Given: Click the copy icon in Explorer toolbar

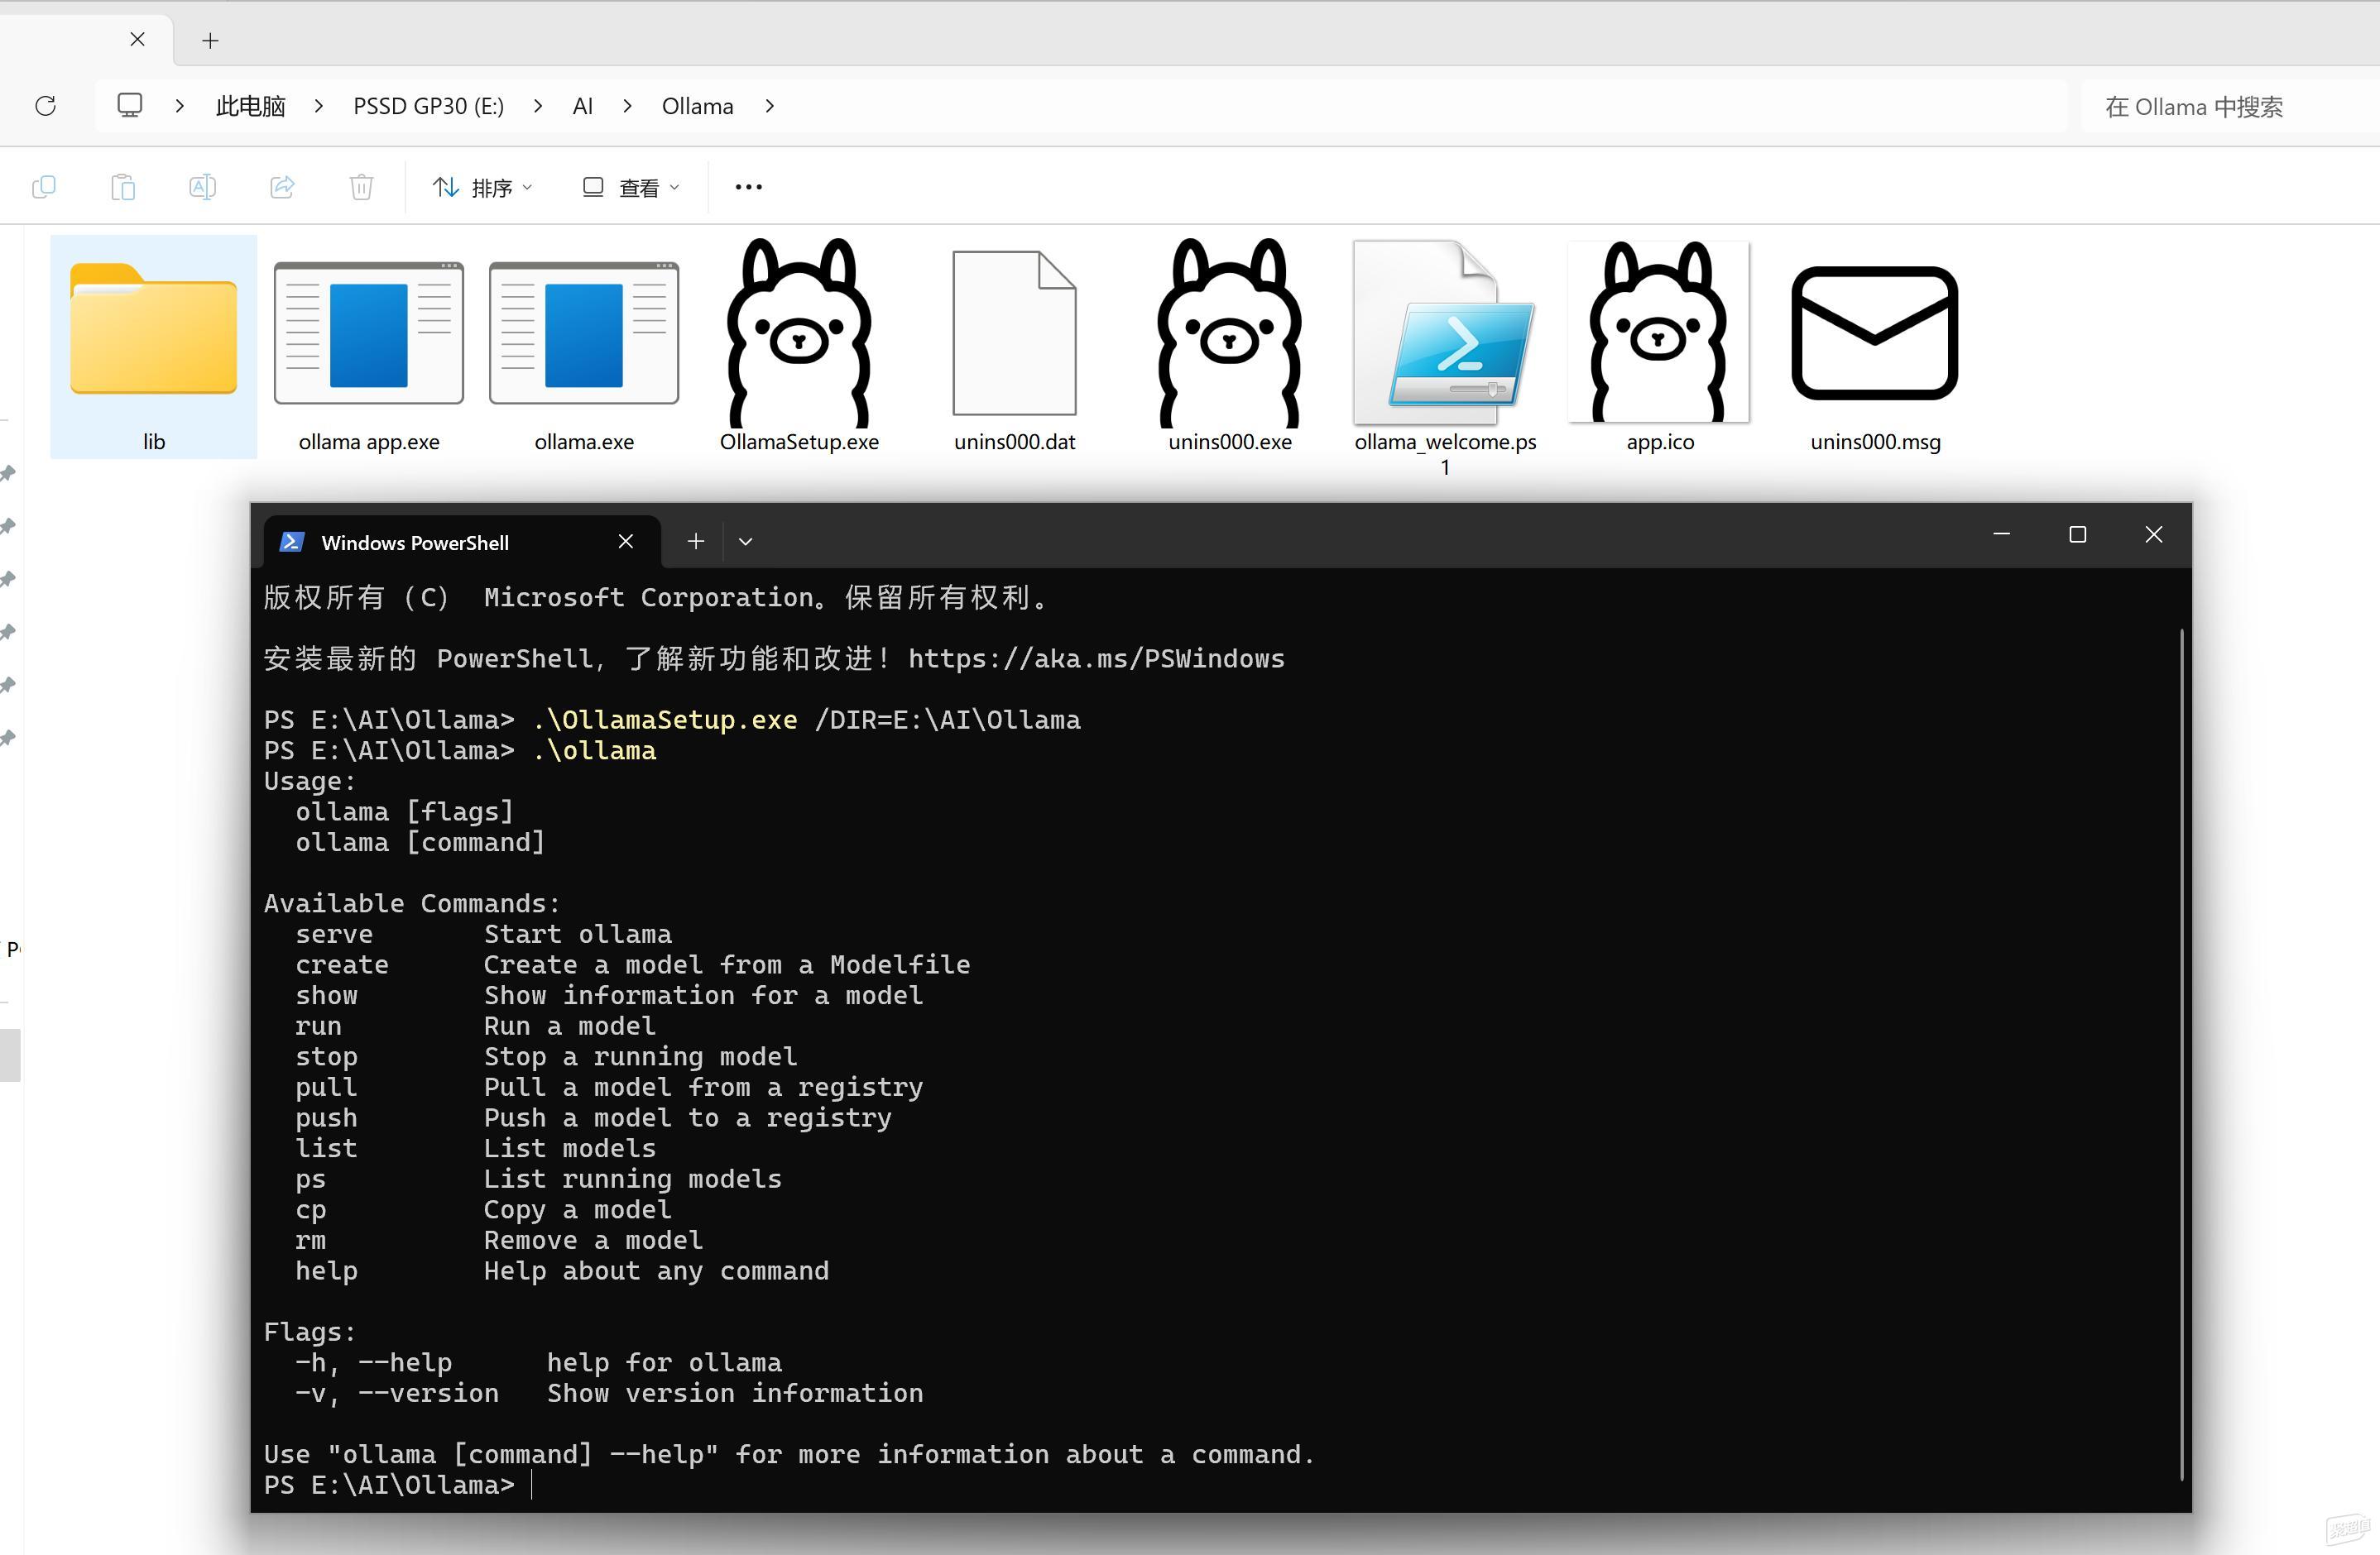Looking at the screenshot, I should pyautogui.click(x=44, y=187).
